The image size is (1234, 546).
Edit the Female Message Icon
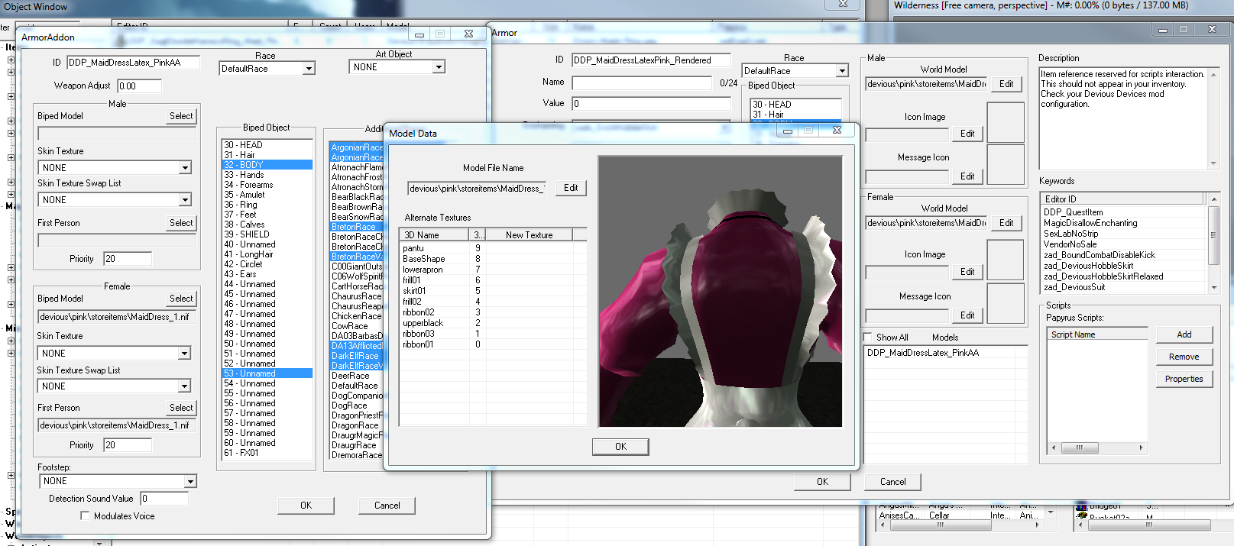(967, 315)
